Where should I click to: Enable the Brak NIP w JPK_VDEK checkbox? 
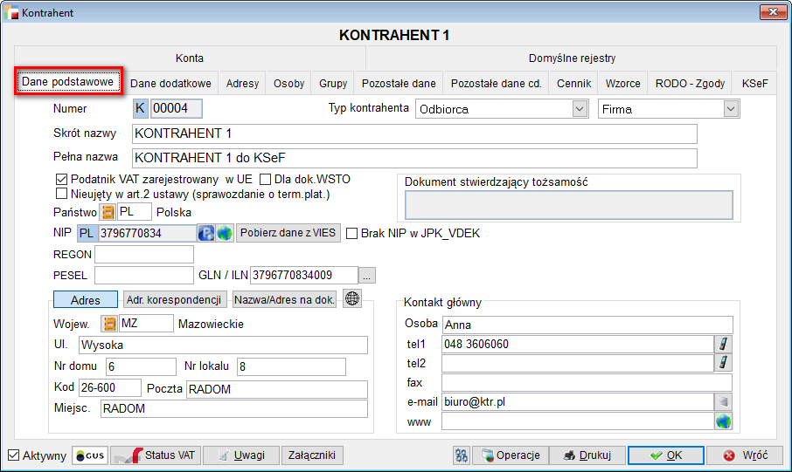[352, 234]
